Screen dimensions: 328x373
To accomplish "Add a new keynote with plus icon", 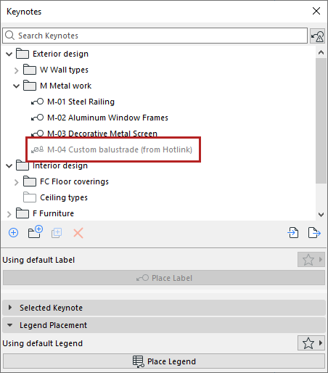I will tap(14, 233).
